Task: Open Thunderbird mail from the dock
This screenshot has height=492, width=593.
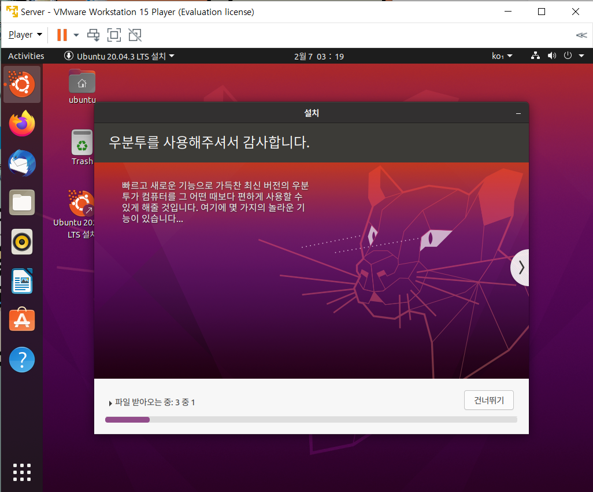Action: (22, 163)
